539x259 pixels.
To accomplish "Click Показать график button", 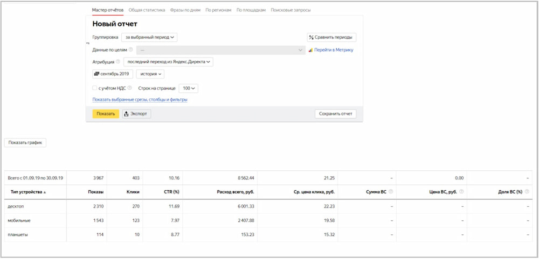I will (x=25, y=143).
